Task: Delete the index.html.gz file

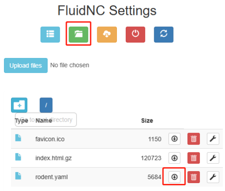Action: click(x=194, y=158)
